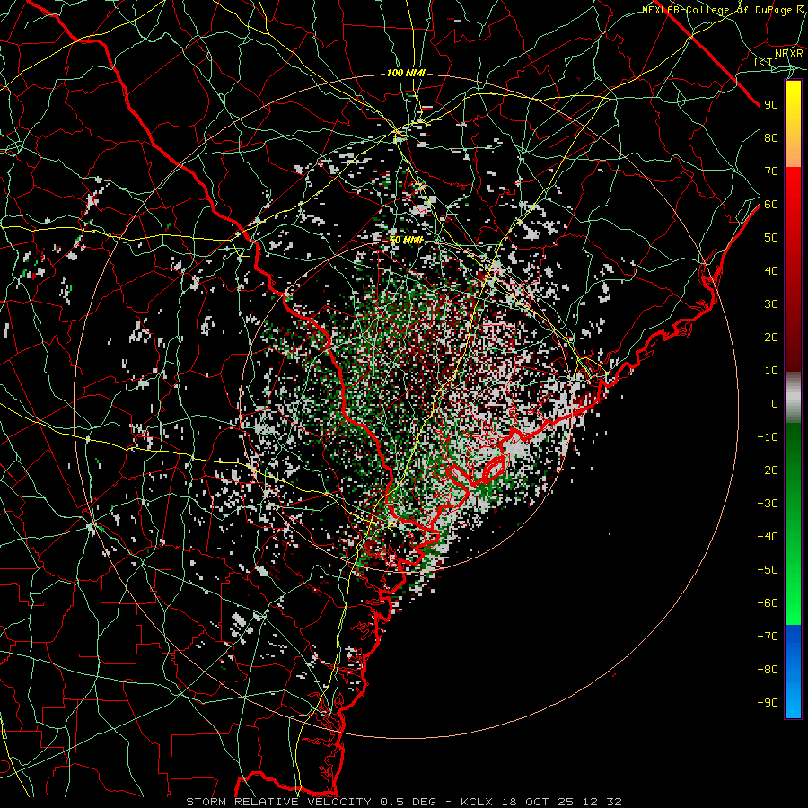The height and width of the screenshot is (808, 808).
Task: Click the 90 value on velocity scale
Action: click(x=771, y=105)
